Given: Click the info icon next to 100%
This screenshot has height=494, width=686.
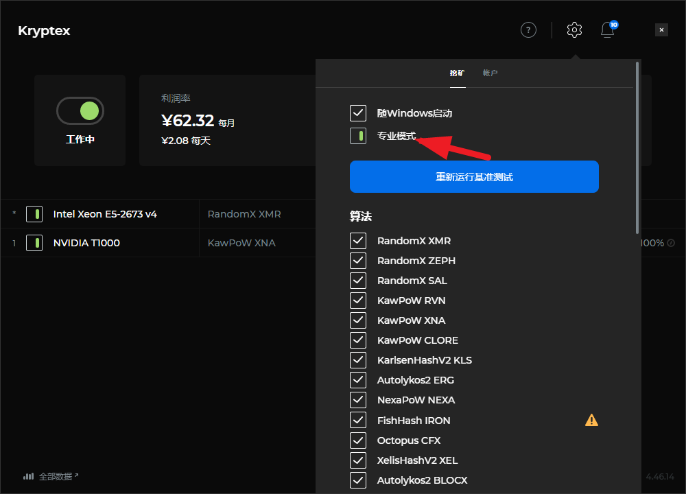Looking at the screenshot, I should click(x=671, y=243).
